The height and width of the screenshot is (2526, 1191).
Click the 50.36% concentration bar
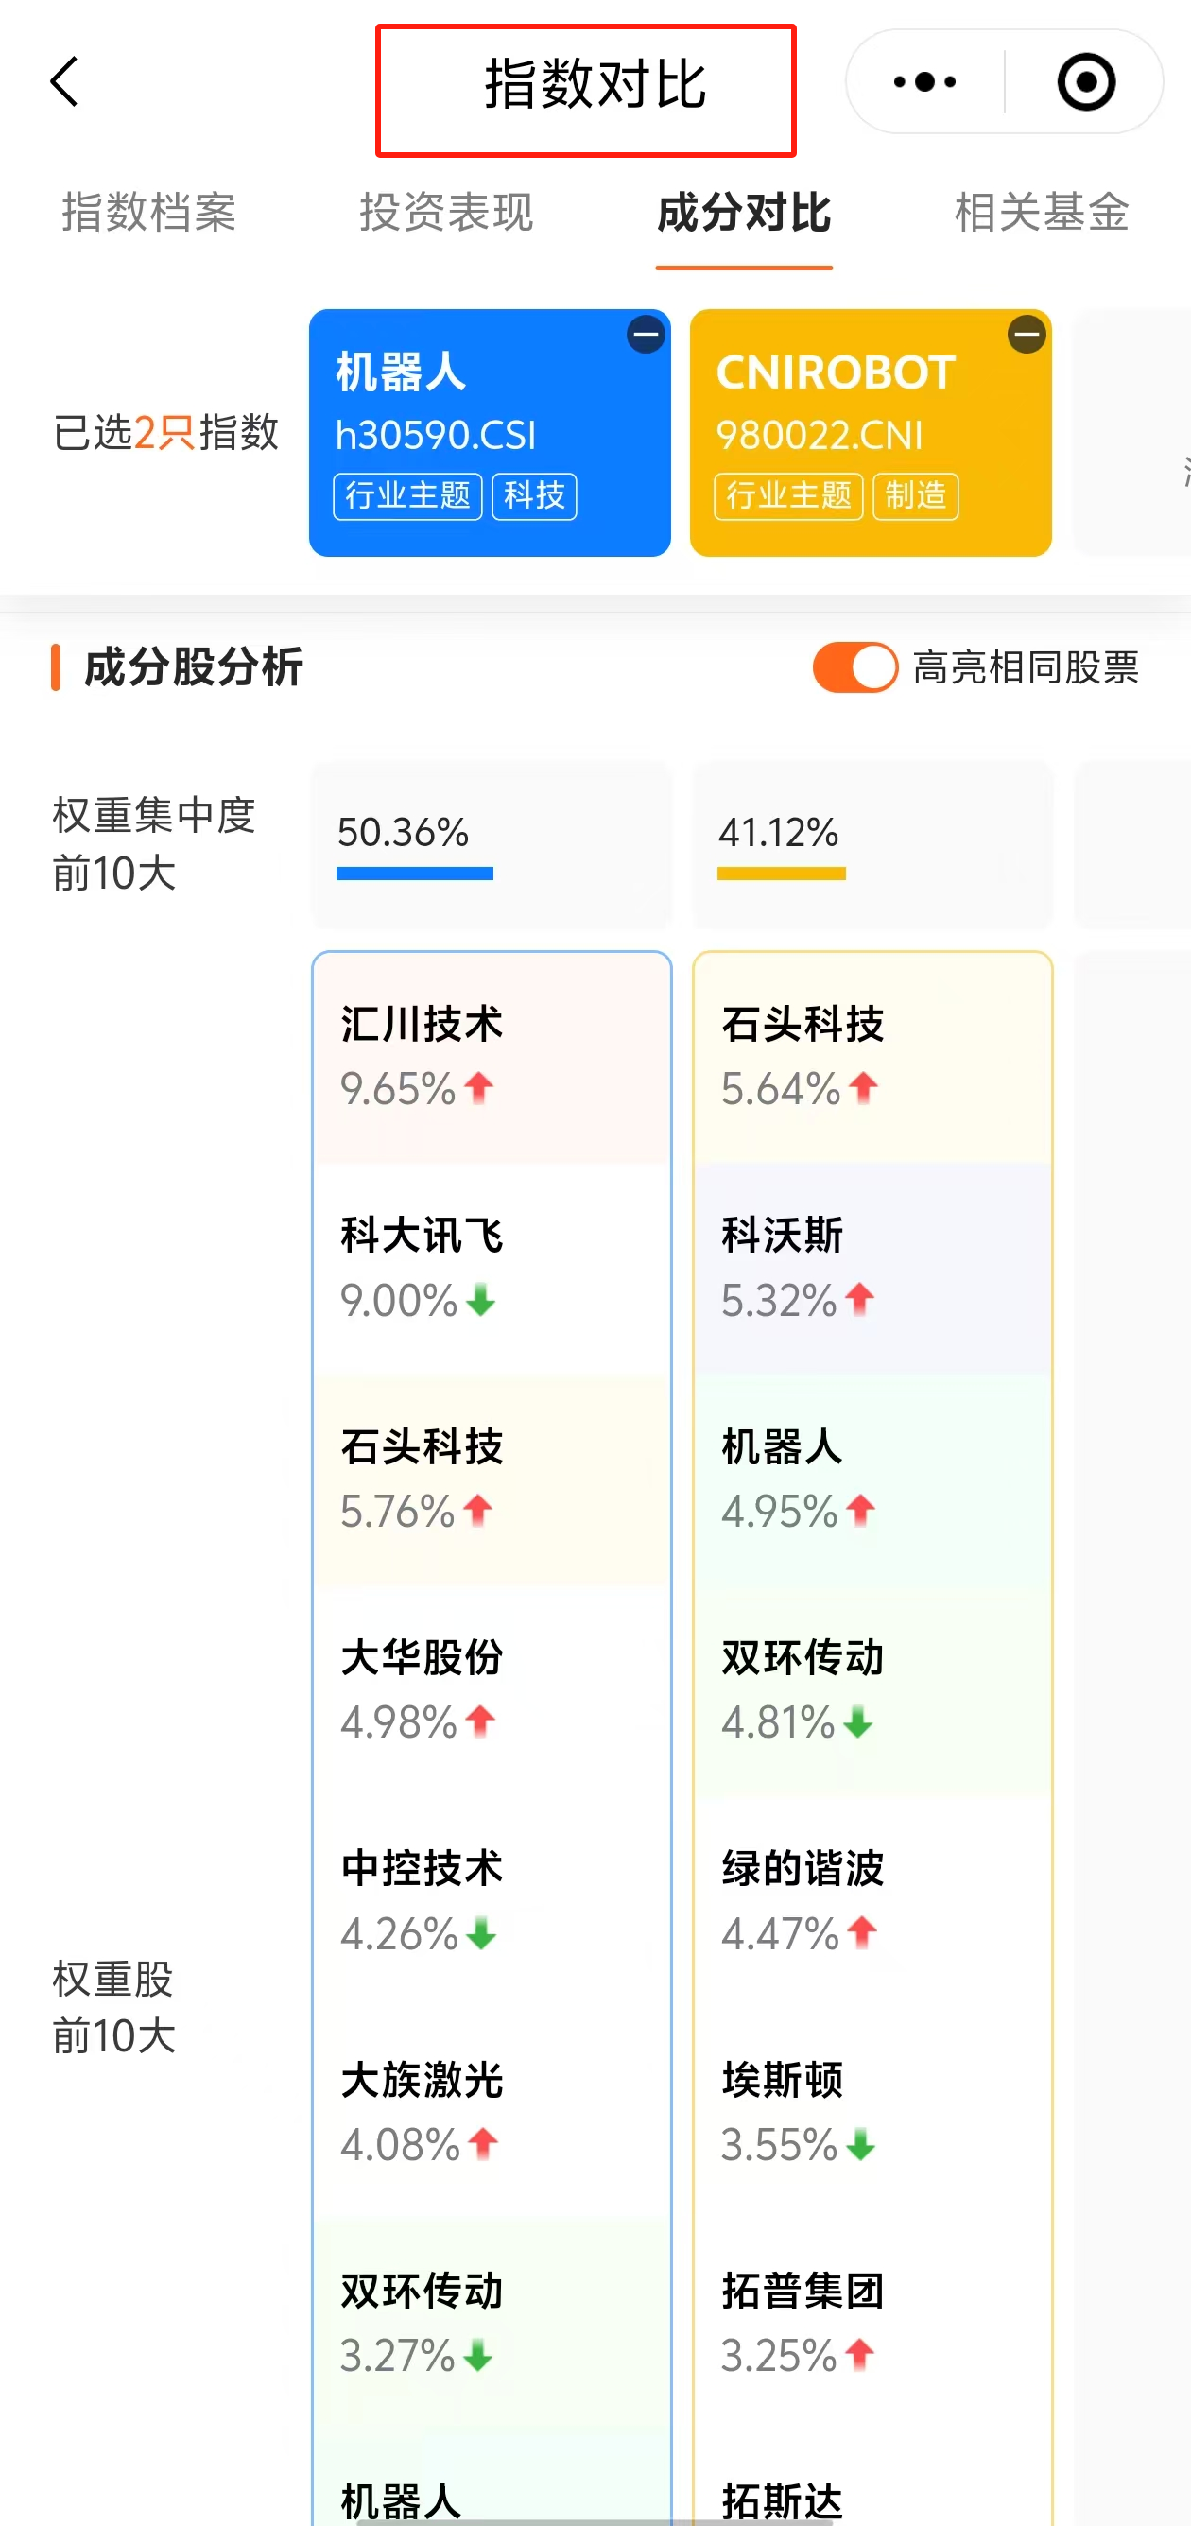click(x=415, y=873)
